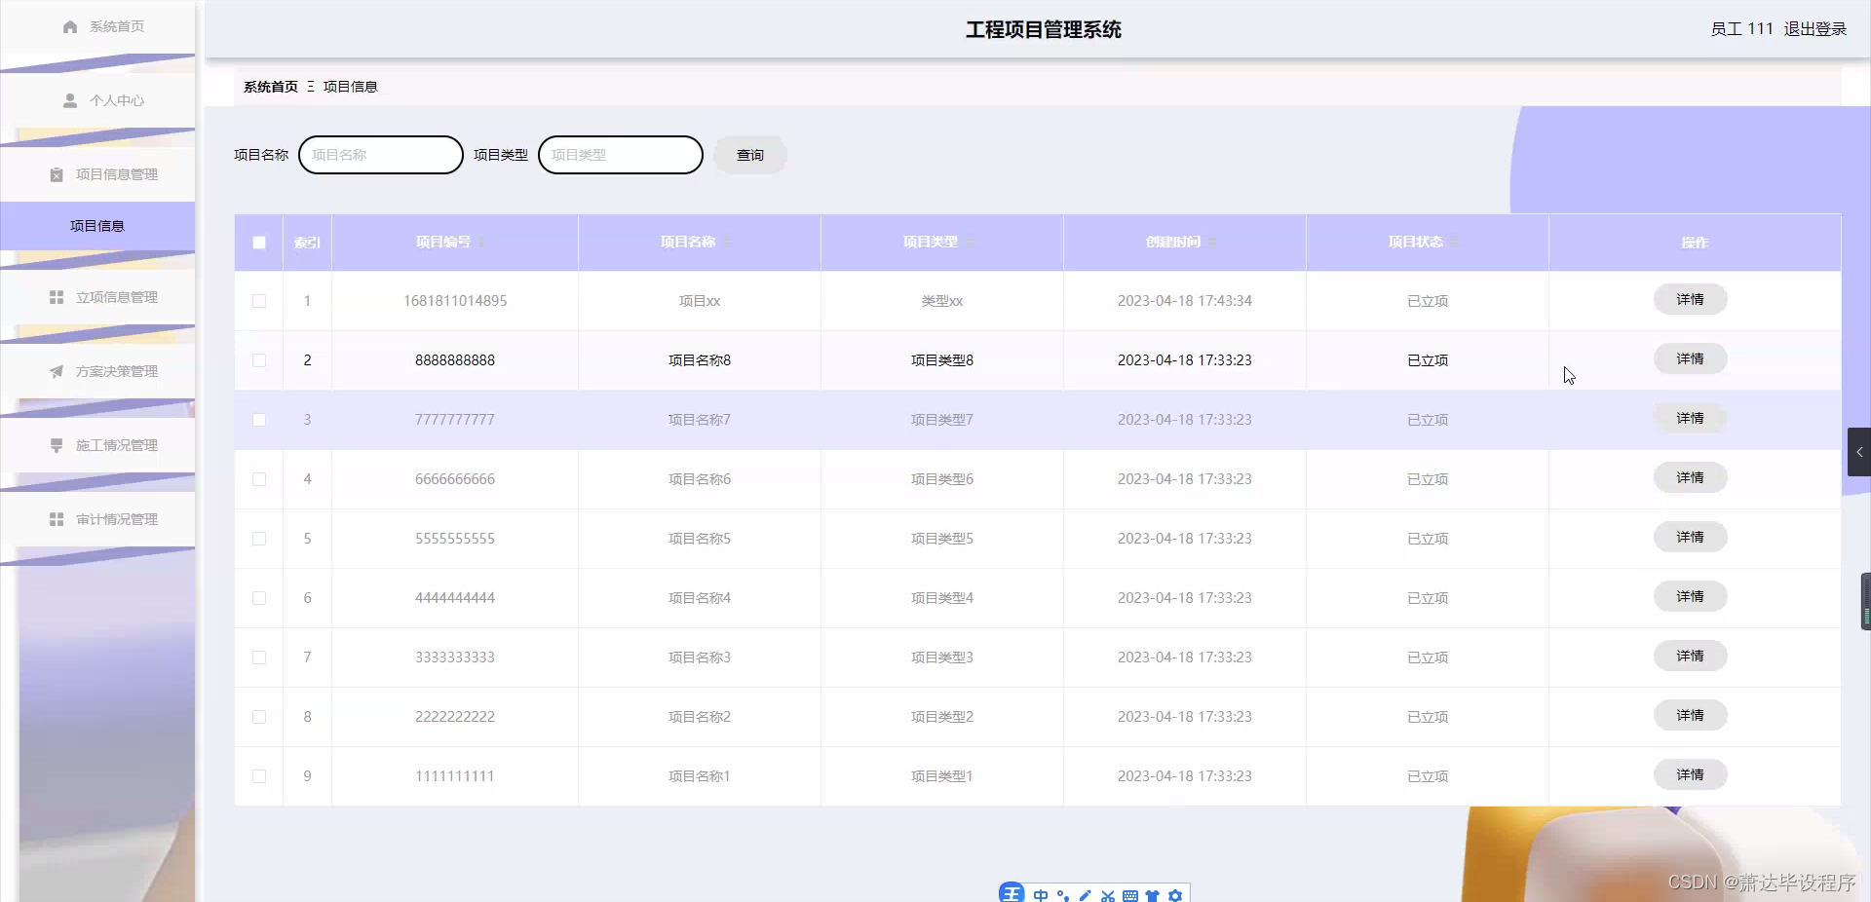Viewport: 1871px width, 902px height.
Task: Click the 系统首页 breadcrumb link
Action: coord(271,87)
